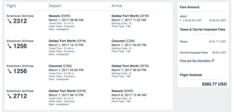
Task: Click the airline logo for the 12:15 PM flight
Action: 9,46
